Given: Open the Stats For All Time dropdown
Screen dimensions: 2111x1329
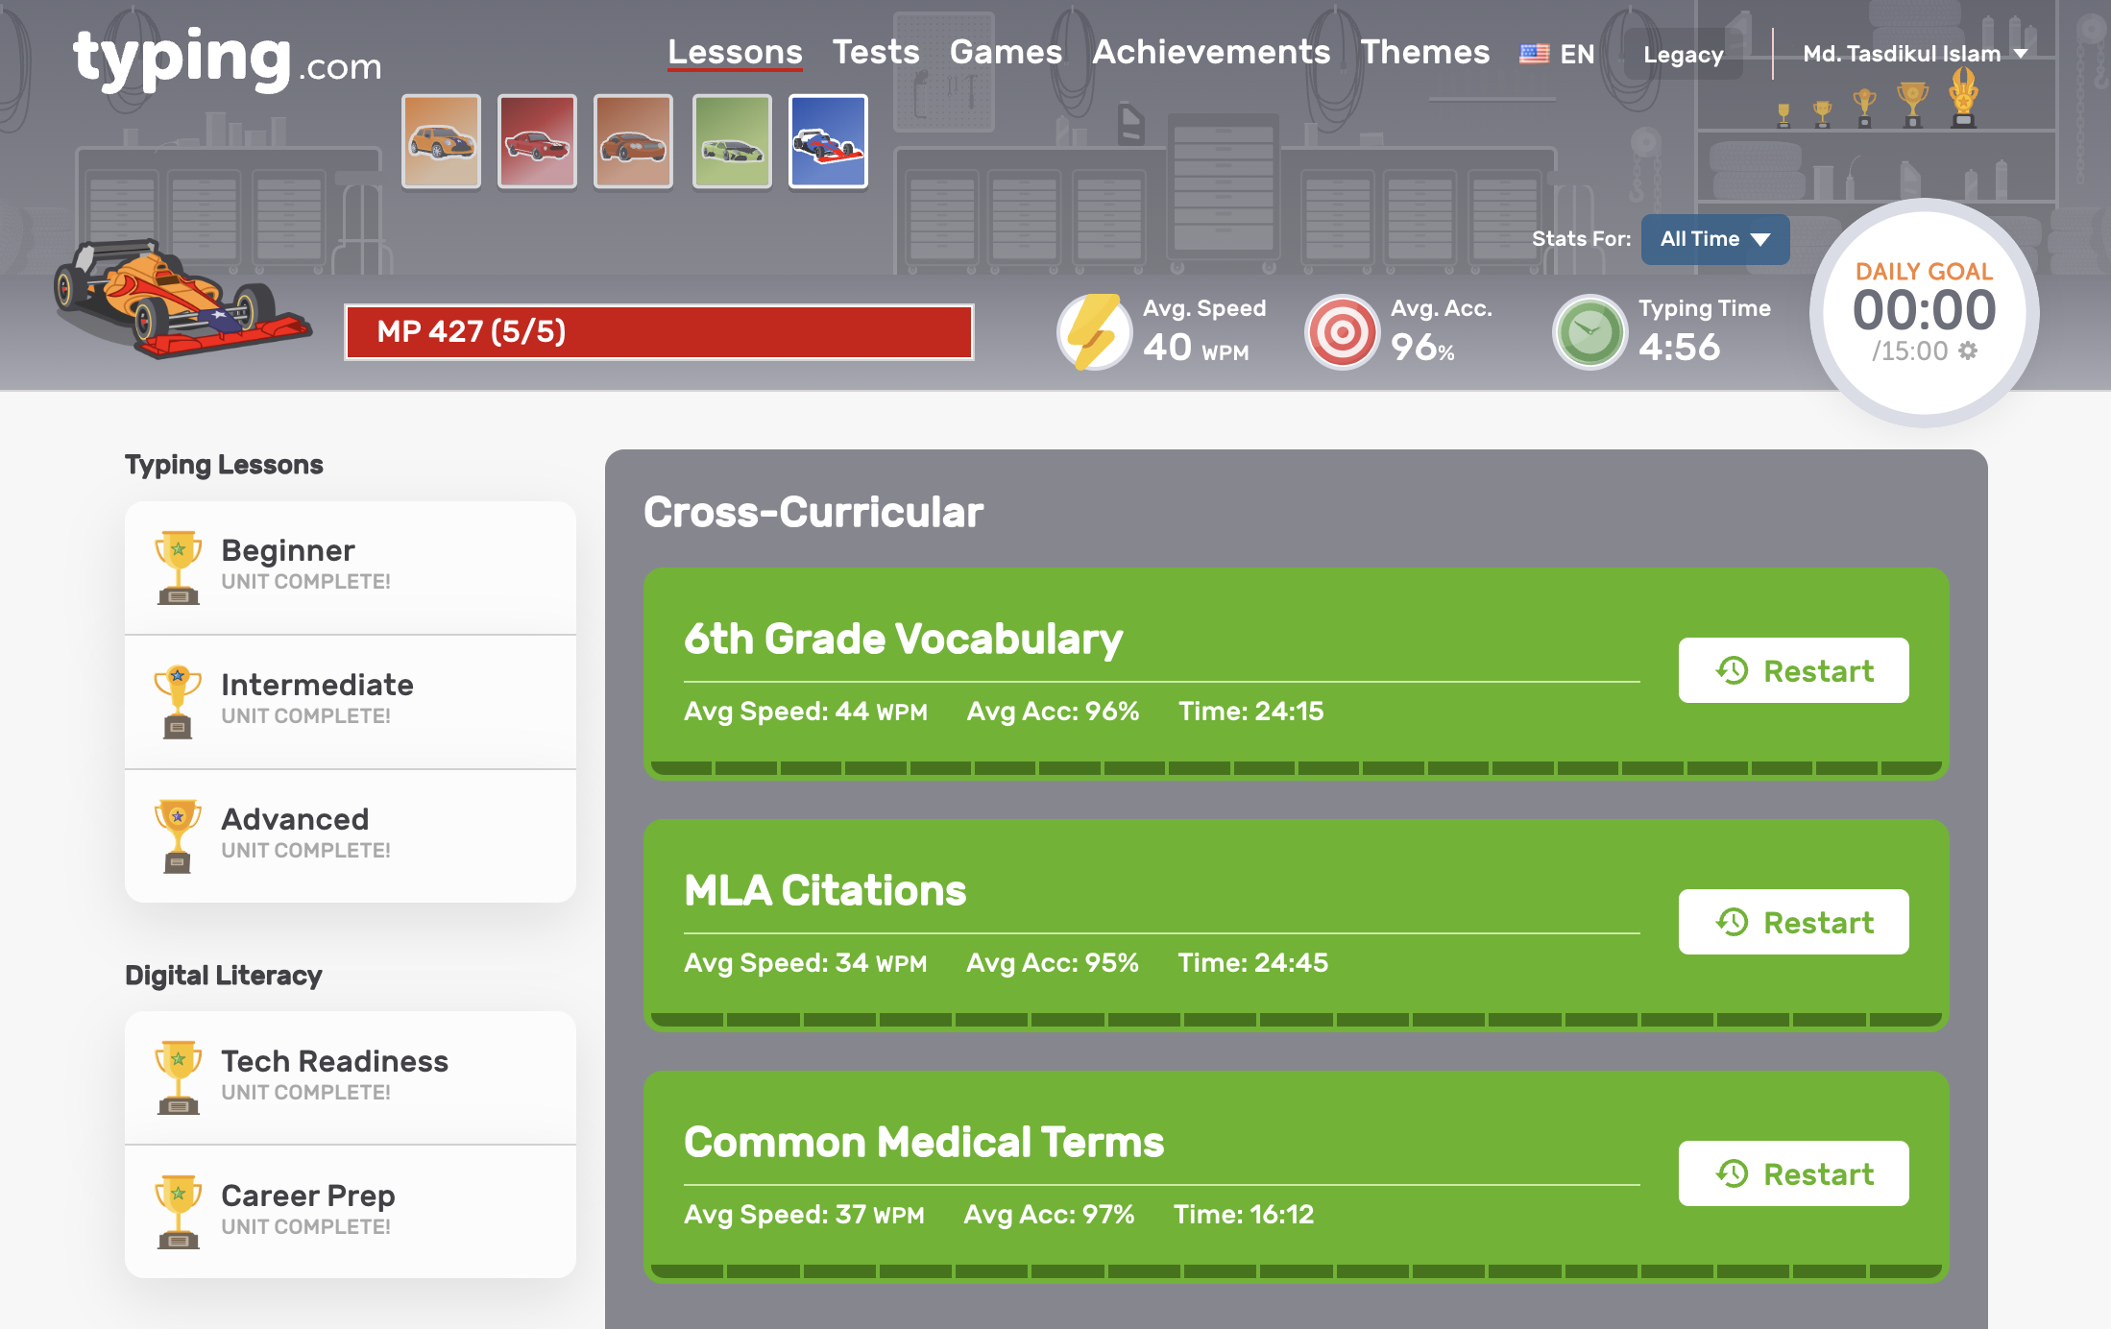Looking at the screenshot, I should point(1715,239).
